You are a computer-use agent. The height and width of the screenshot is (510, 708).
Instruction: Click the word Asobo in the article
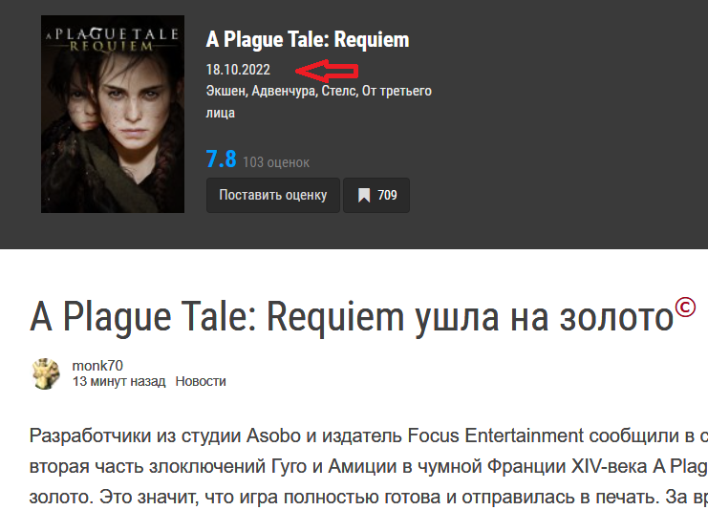(273, 436)
